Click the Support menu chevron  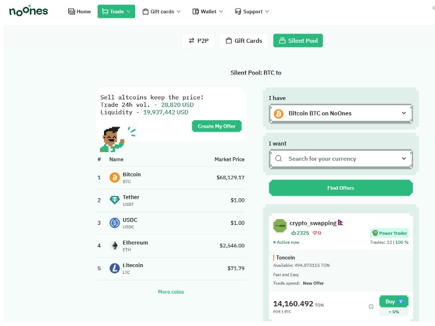(267, 12)
